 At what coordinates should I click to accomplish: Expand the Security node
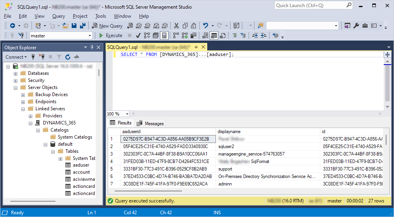[x=16, y=81]
